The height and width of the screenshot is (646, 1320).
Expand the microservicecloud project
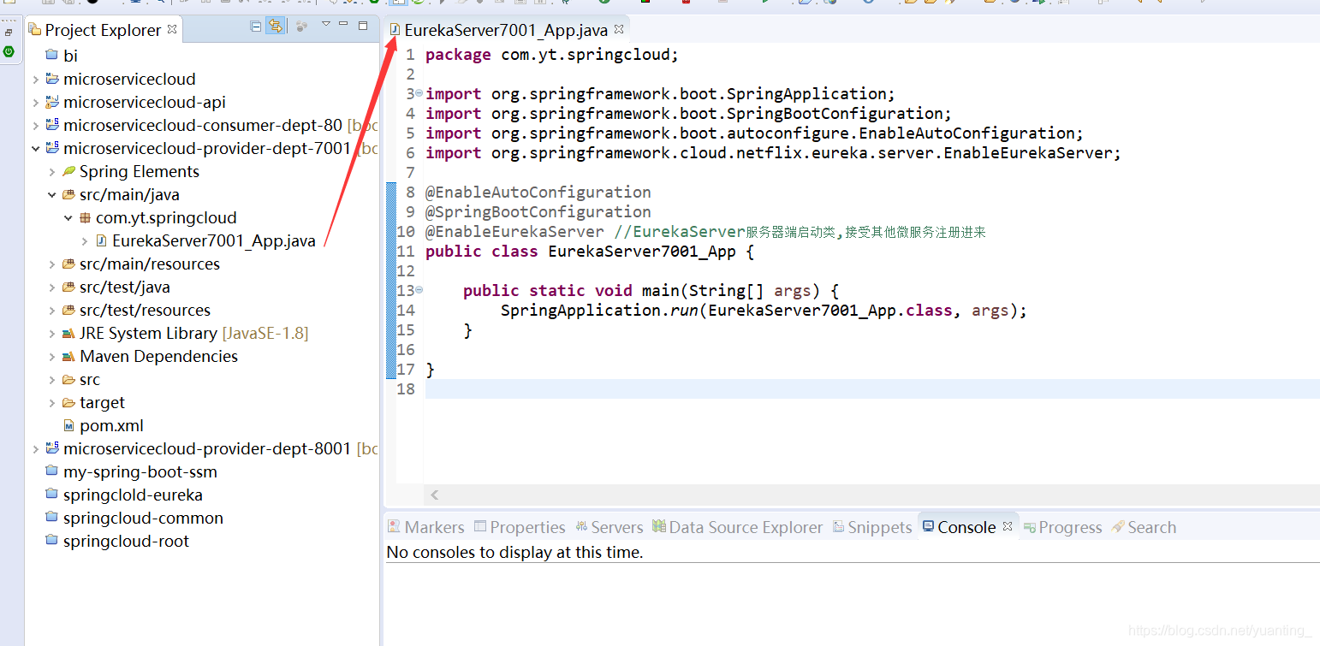(35, 80)
